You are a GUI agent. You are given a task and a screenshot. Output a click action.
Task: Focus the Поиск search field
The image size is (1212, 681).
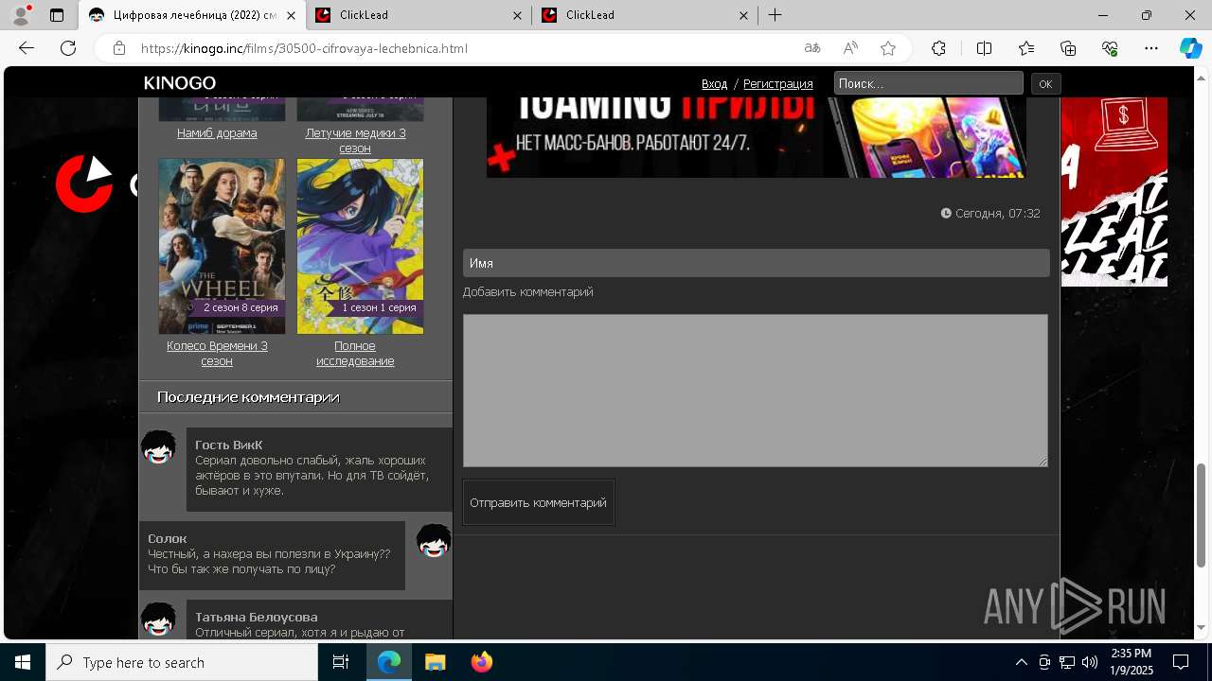point(929,83)
